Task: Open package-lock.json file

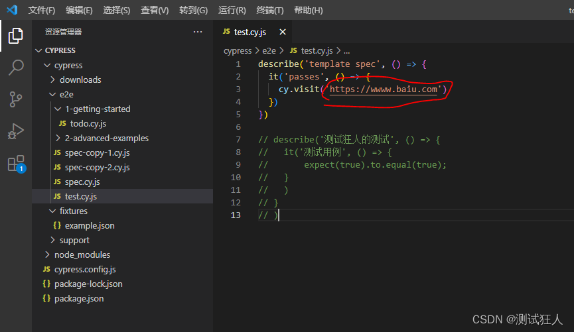Action: (x=123, y=284)
